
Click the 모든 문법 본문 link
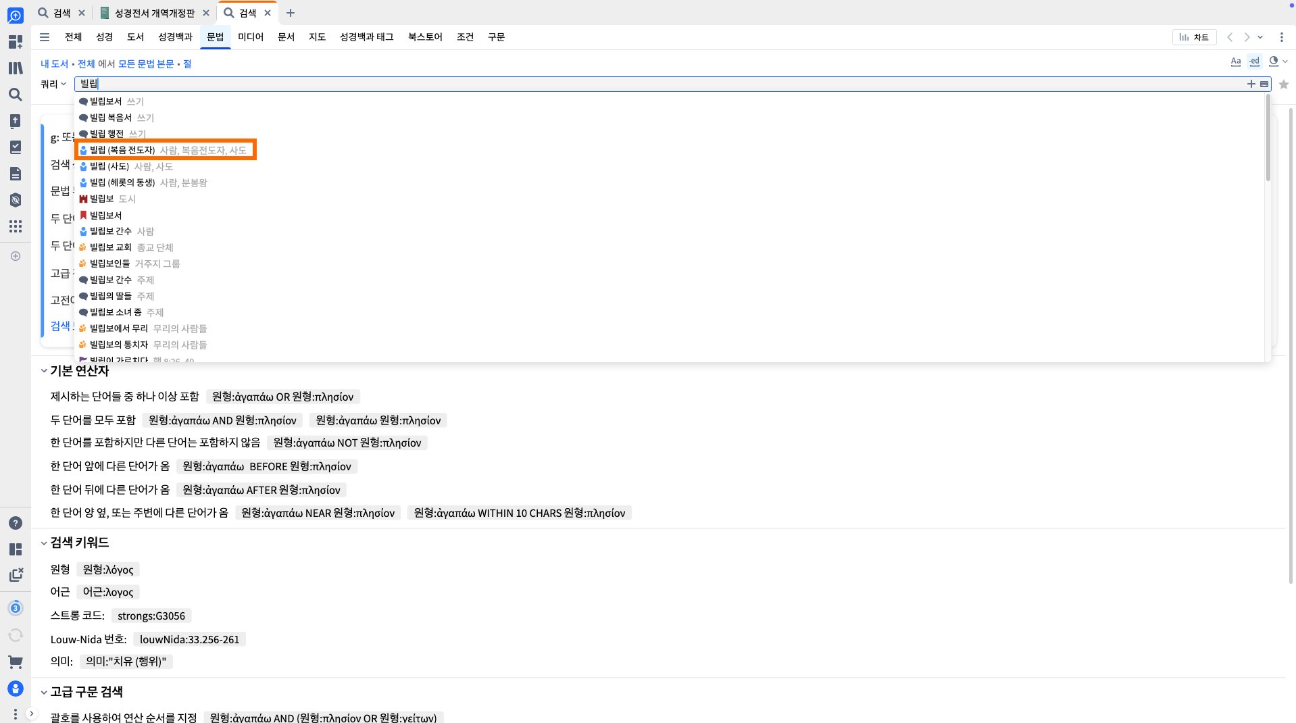tap(146, 64)
